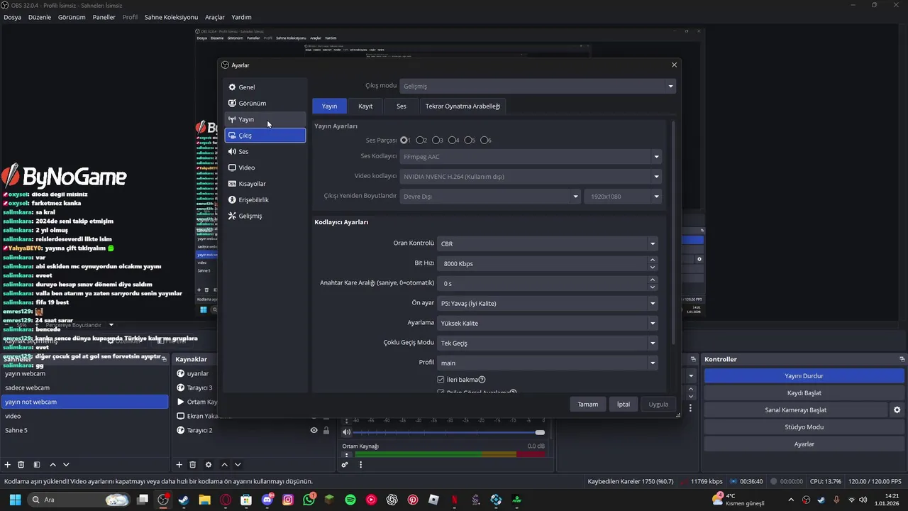Select audio track 5 radio button

click(469, 141)
